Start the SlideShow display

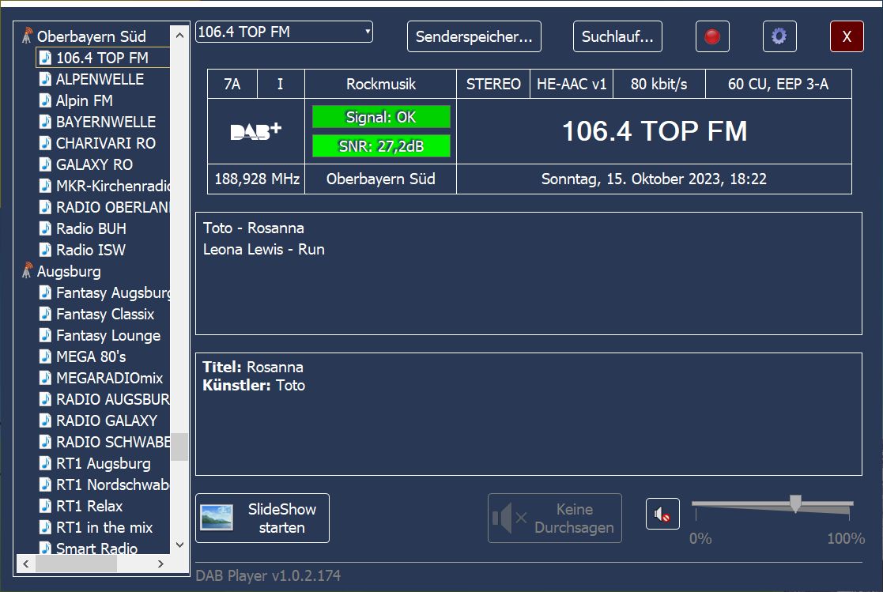(262, 518)
